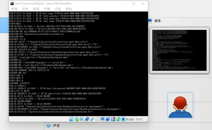The image size is (212, 130).
Task: Click the 预览 section header in Manager
Action: (x=157, y=21)
